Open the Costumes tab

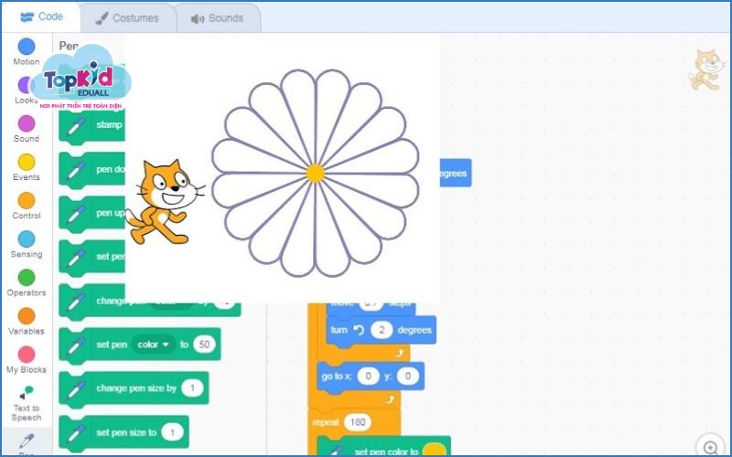[127, 18]
